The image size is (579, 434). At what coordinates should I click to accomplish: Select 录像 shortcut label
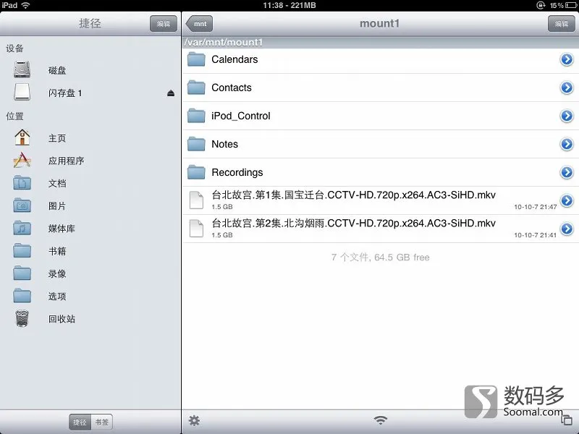57,273
